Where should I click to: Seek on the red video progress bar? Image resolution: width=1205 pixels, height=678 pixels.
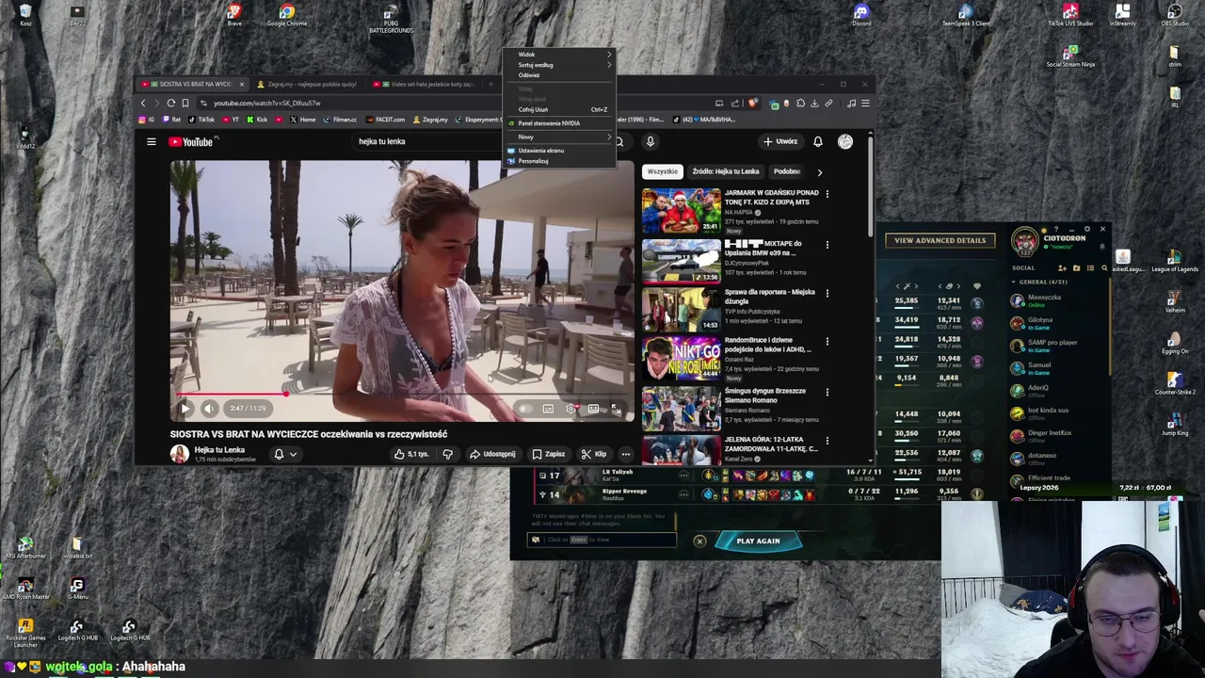(x=403, y=395)
